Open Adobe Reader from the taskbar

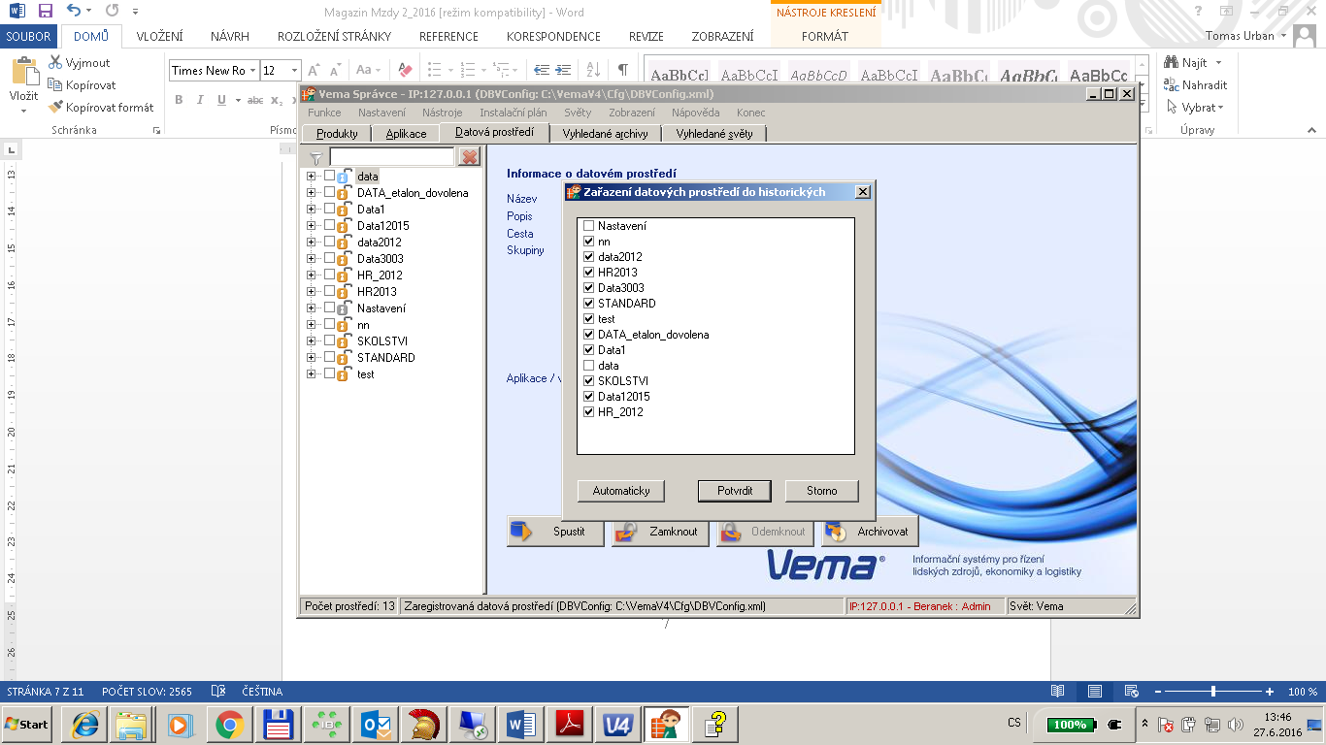coord(569,725)
